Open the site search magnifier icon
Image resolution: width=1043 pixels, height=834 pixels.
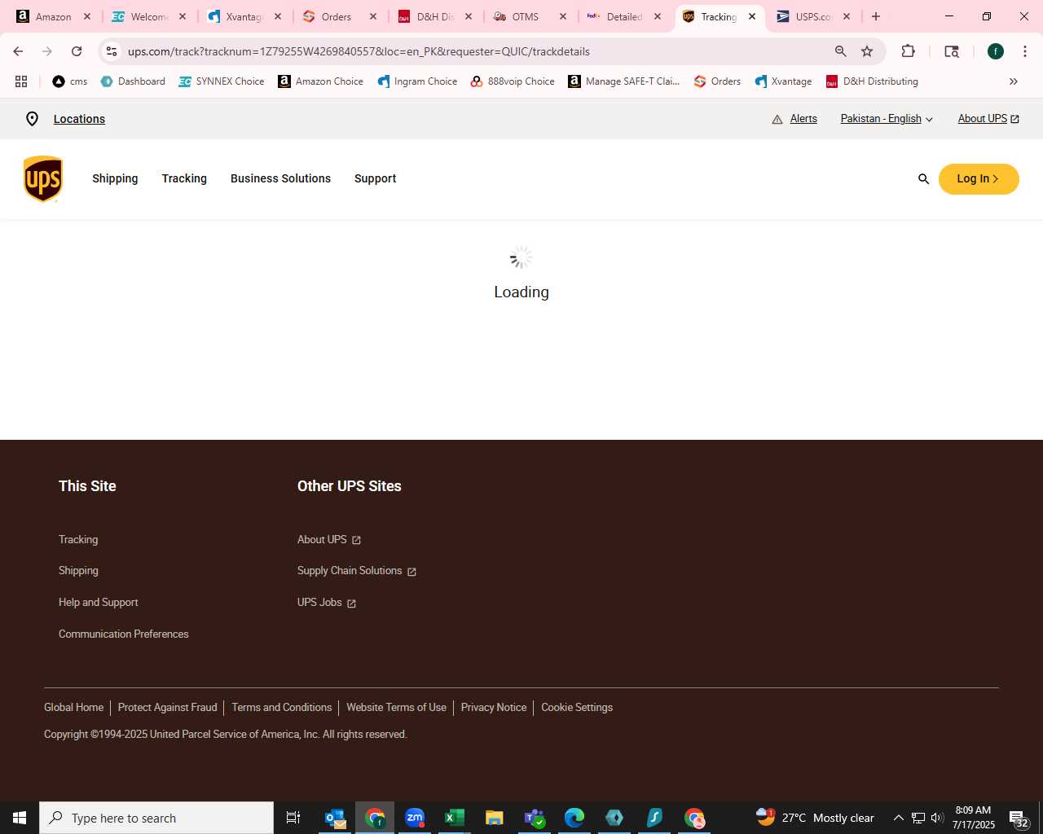(923, 179)
